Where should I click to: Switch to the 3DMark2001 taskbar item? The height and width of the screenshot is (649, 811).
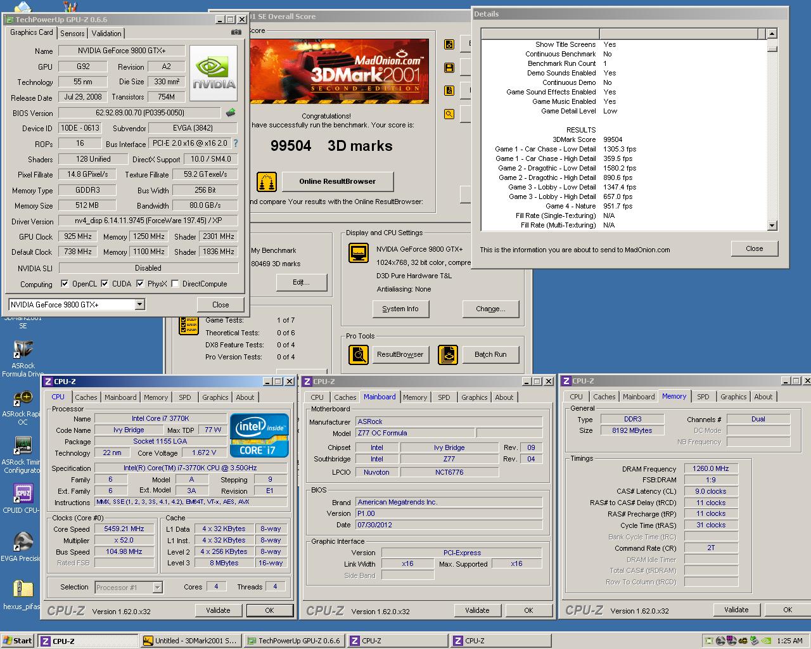[190, 641]
